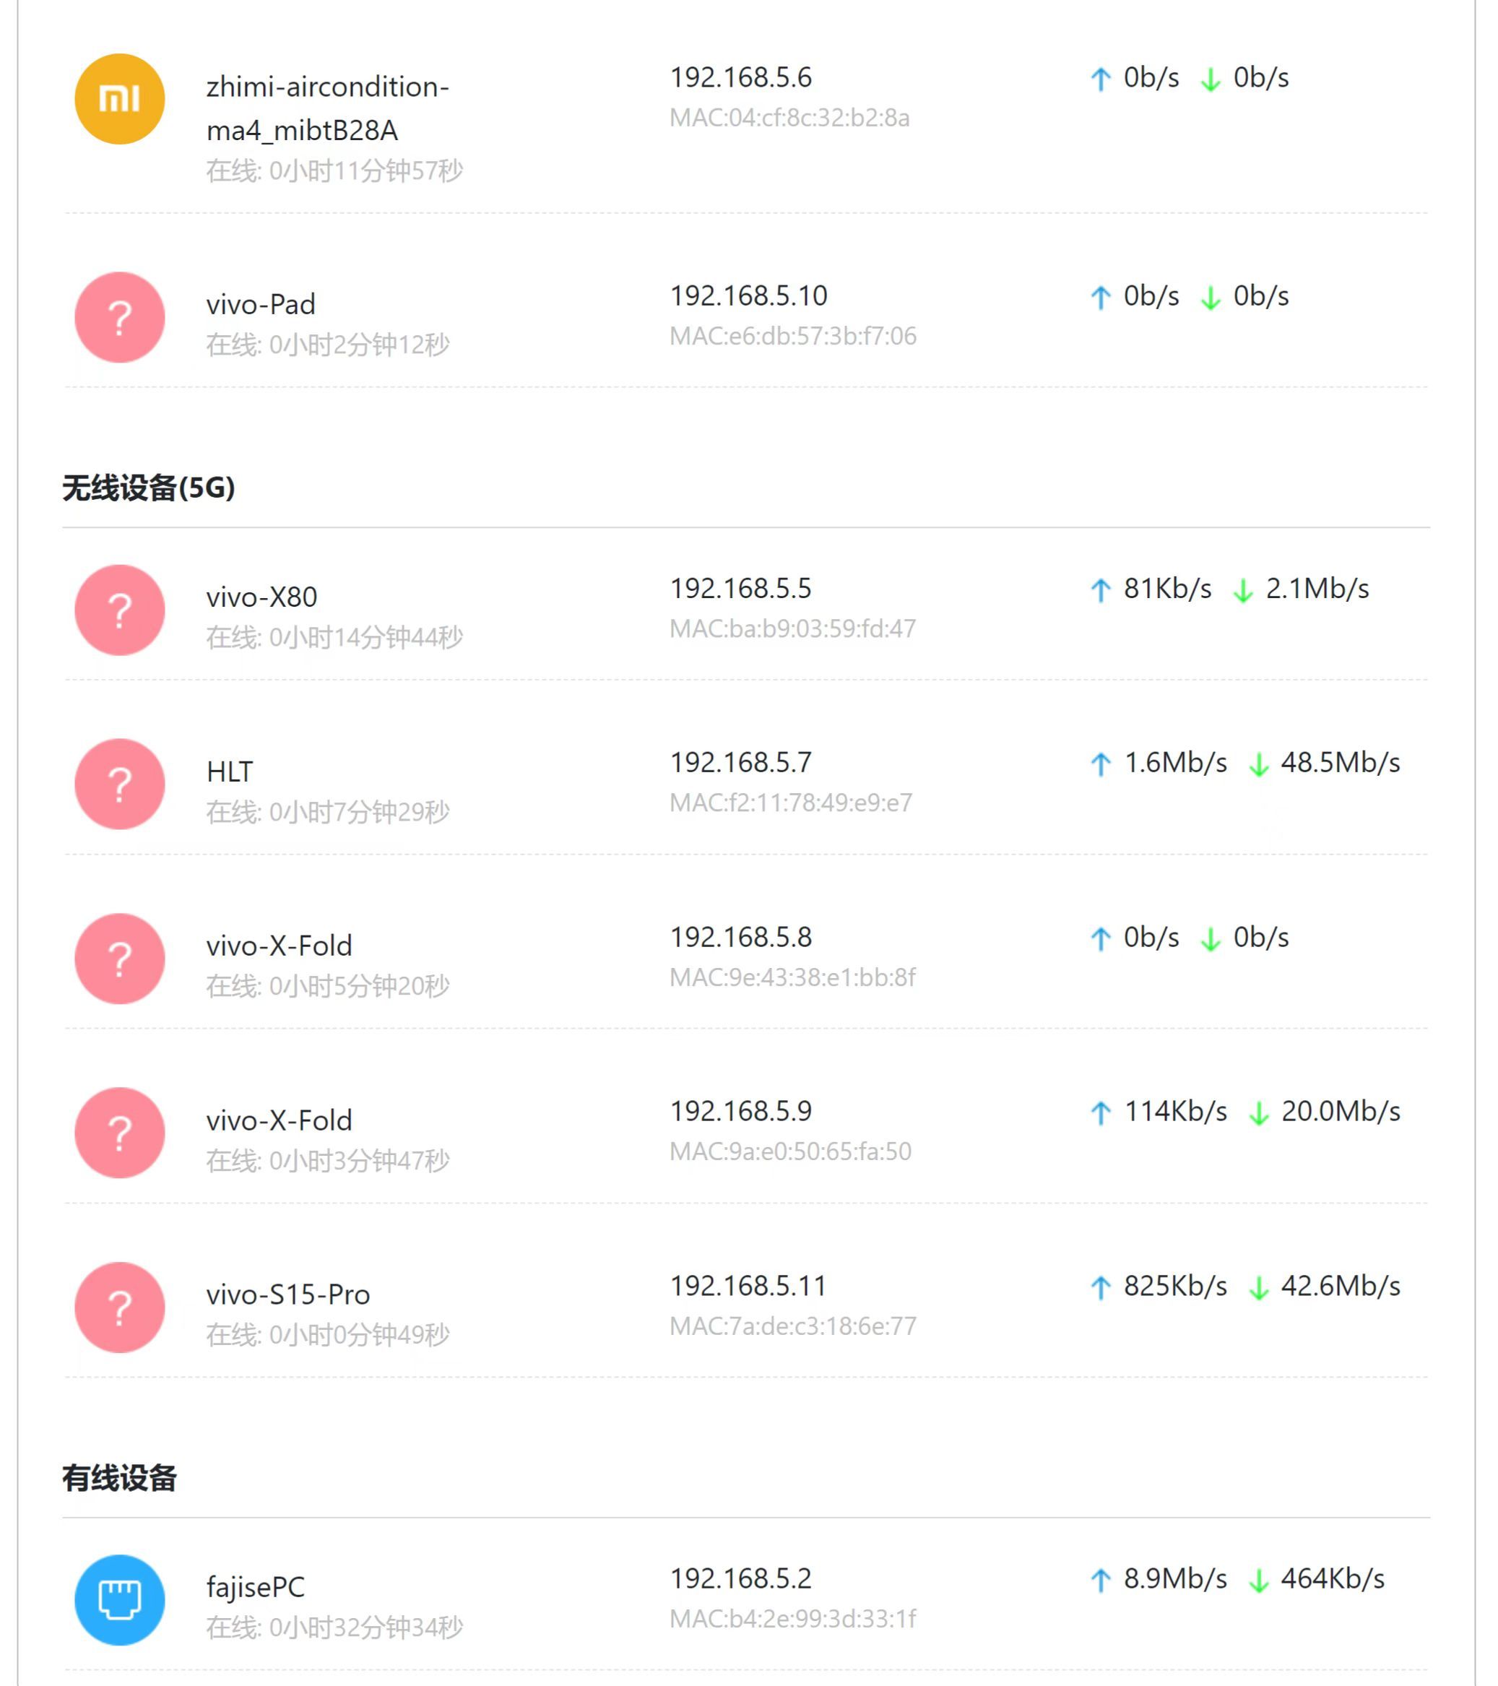Click the blue ethernet icon for fajisePC

[120, 1600]
